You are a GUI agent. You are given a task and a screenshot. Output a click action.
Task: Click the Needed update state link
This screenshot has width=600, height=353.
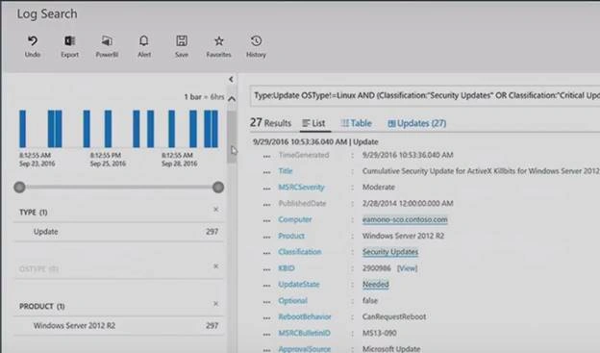pos(376,285)
